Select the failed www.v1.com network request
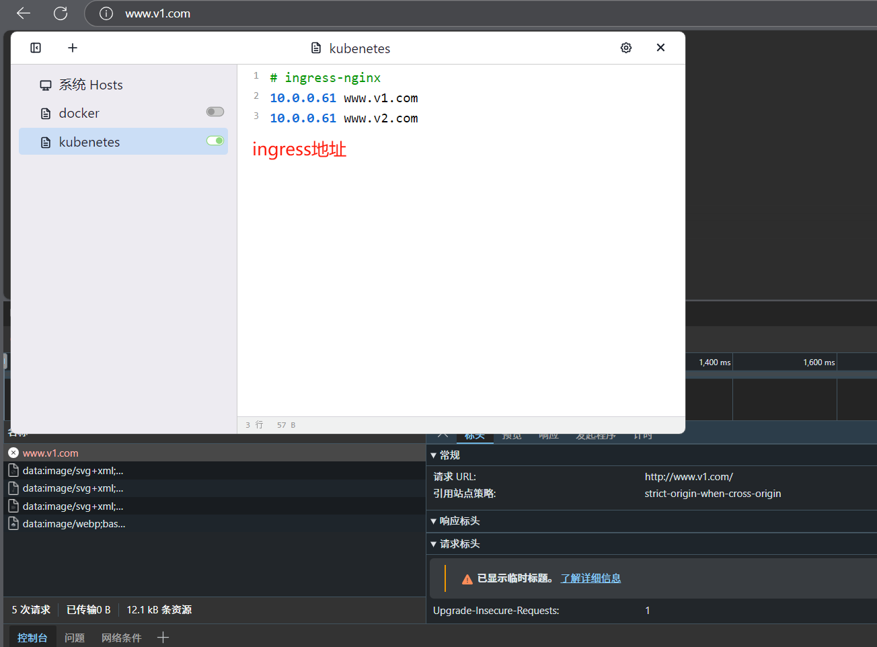877x647 pixels. (214, 453)
